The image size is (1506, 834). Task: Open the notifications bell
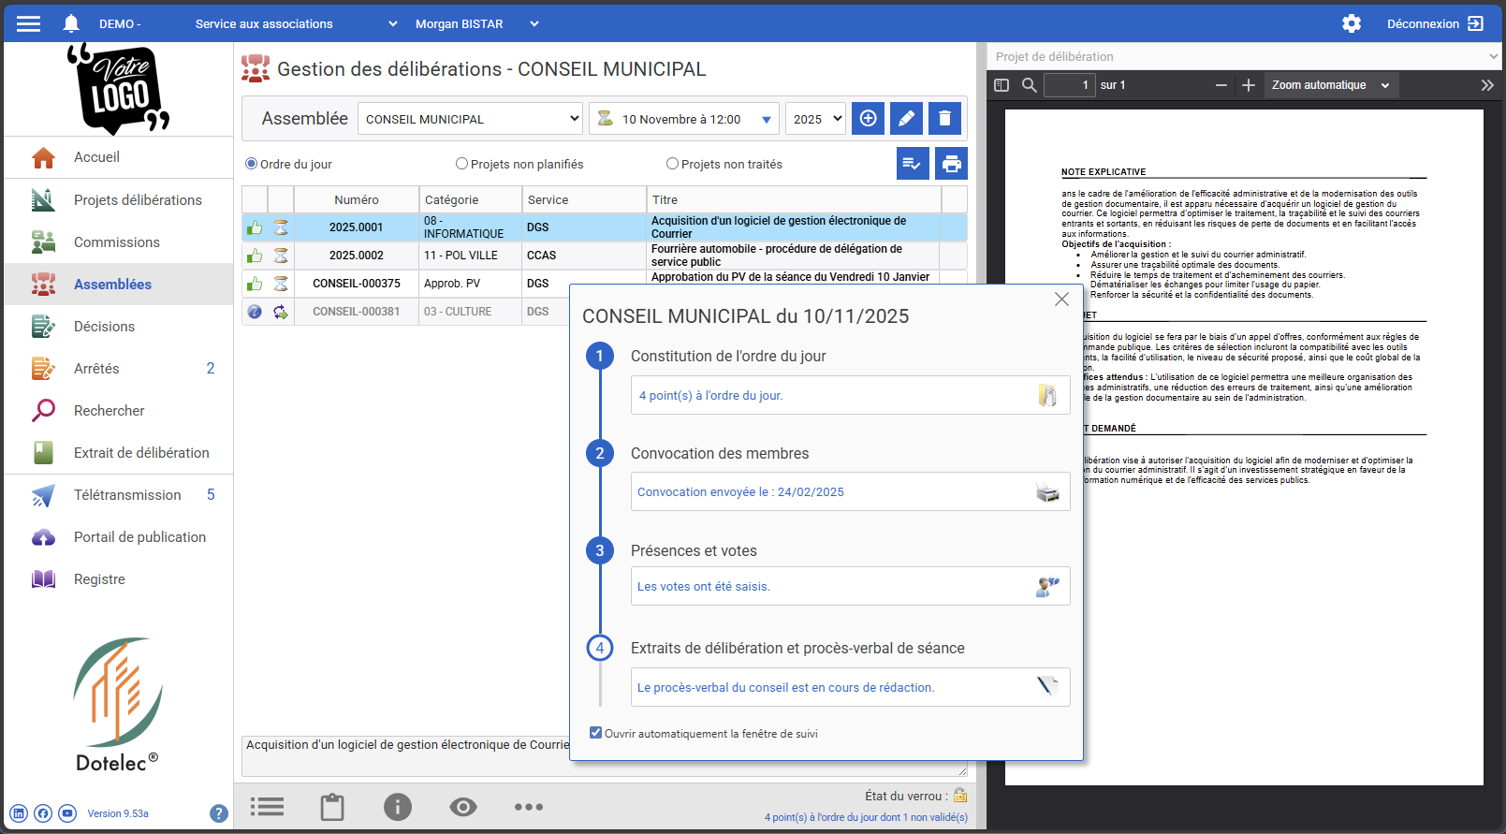71,23
